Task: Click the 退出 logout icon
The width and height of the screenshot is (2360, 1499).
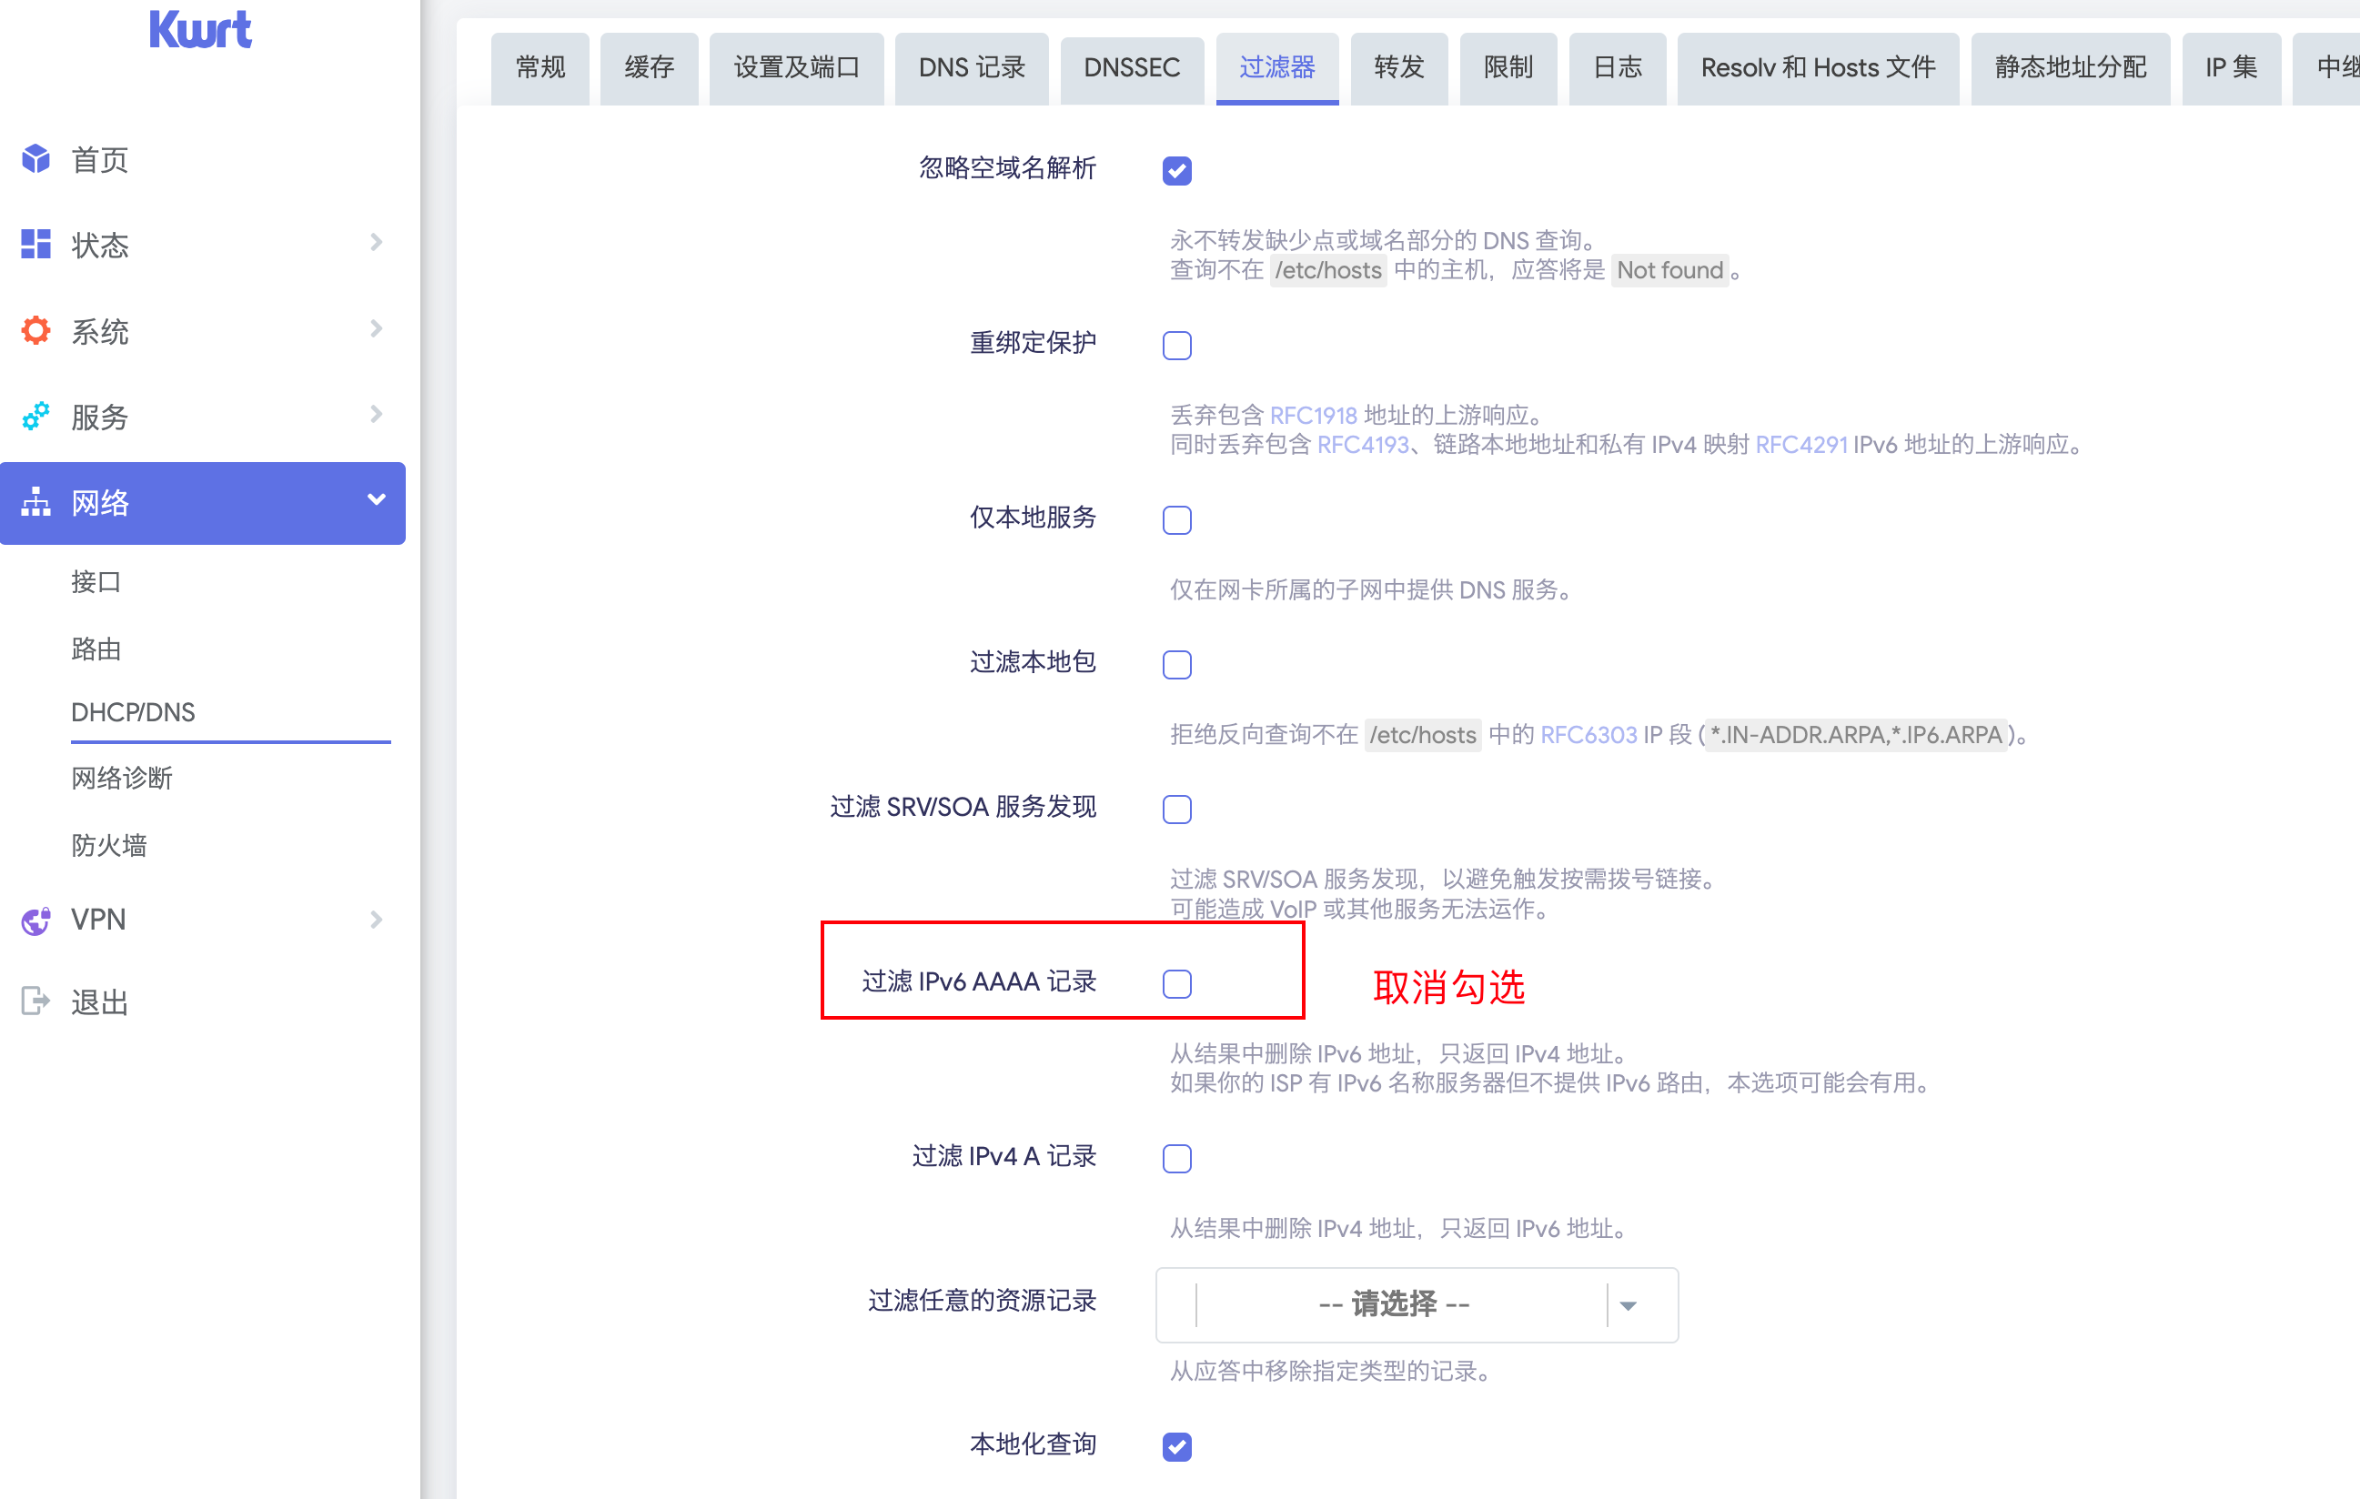Action: (x=36, y=1001)
